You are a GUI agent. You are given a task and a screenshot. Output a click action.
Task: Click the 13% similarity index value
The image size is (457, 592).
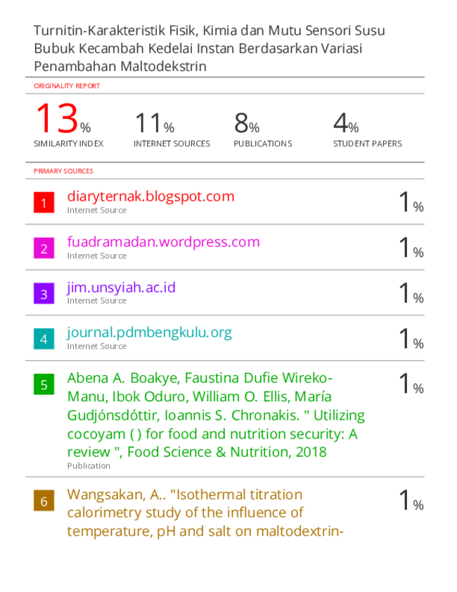[x=63, y=119]
